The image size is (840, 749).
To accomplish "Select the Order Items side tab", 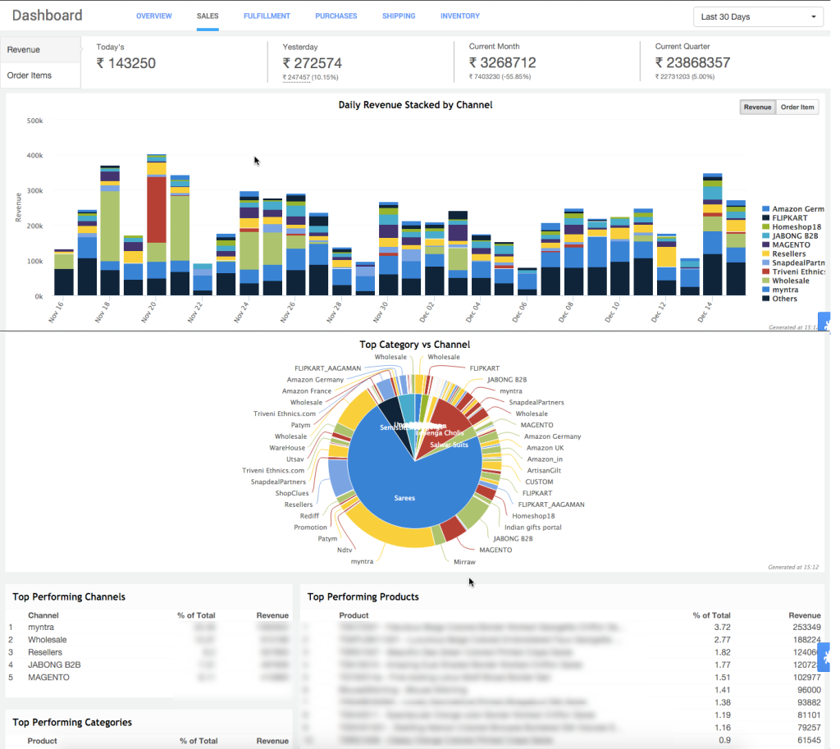I will [x=40, y=75].
